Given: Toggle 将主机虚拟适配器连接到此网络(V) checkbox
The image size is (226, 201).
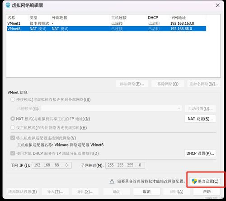Looking at the screenshot, I should [13, 138].
